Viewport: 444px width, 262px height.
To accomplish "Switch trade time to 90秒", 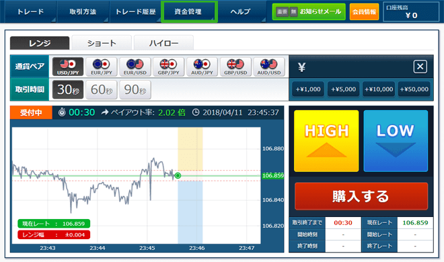I will tap(135, 89).
